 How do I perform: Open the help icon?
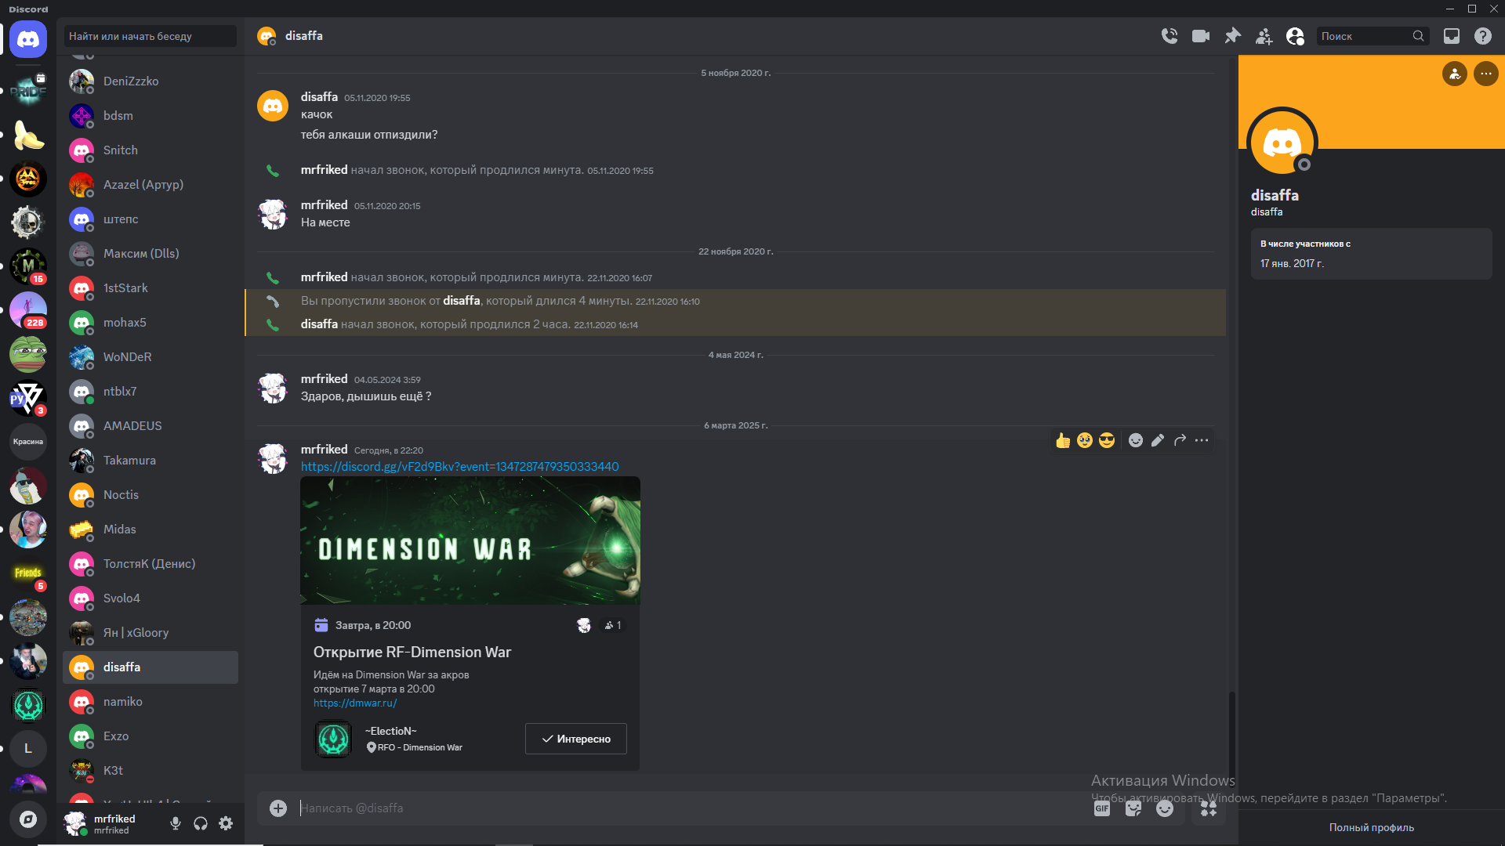1482,36
